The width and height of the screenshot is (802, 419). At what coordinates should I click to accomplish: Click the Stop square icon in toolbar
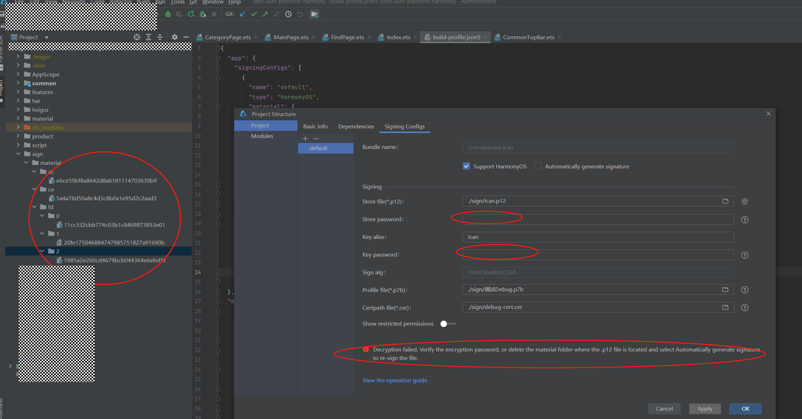214,14
